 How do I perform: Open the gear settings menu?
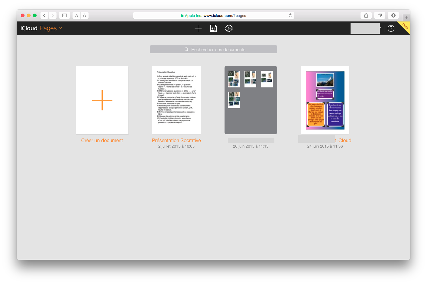click(229, 28)
